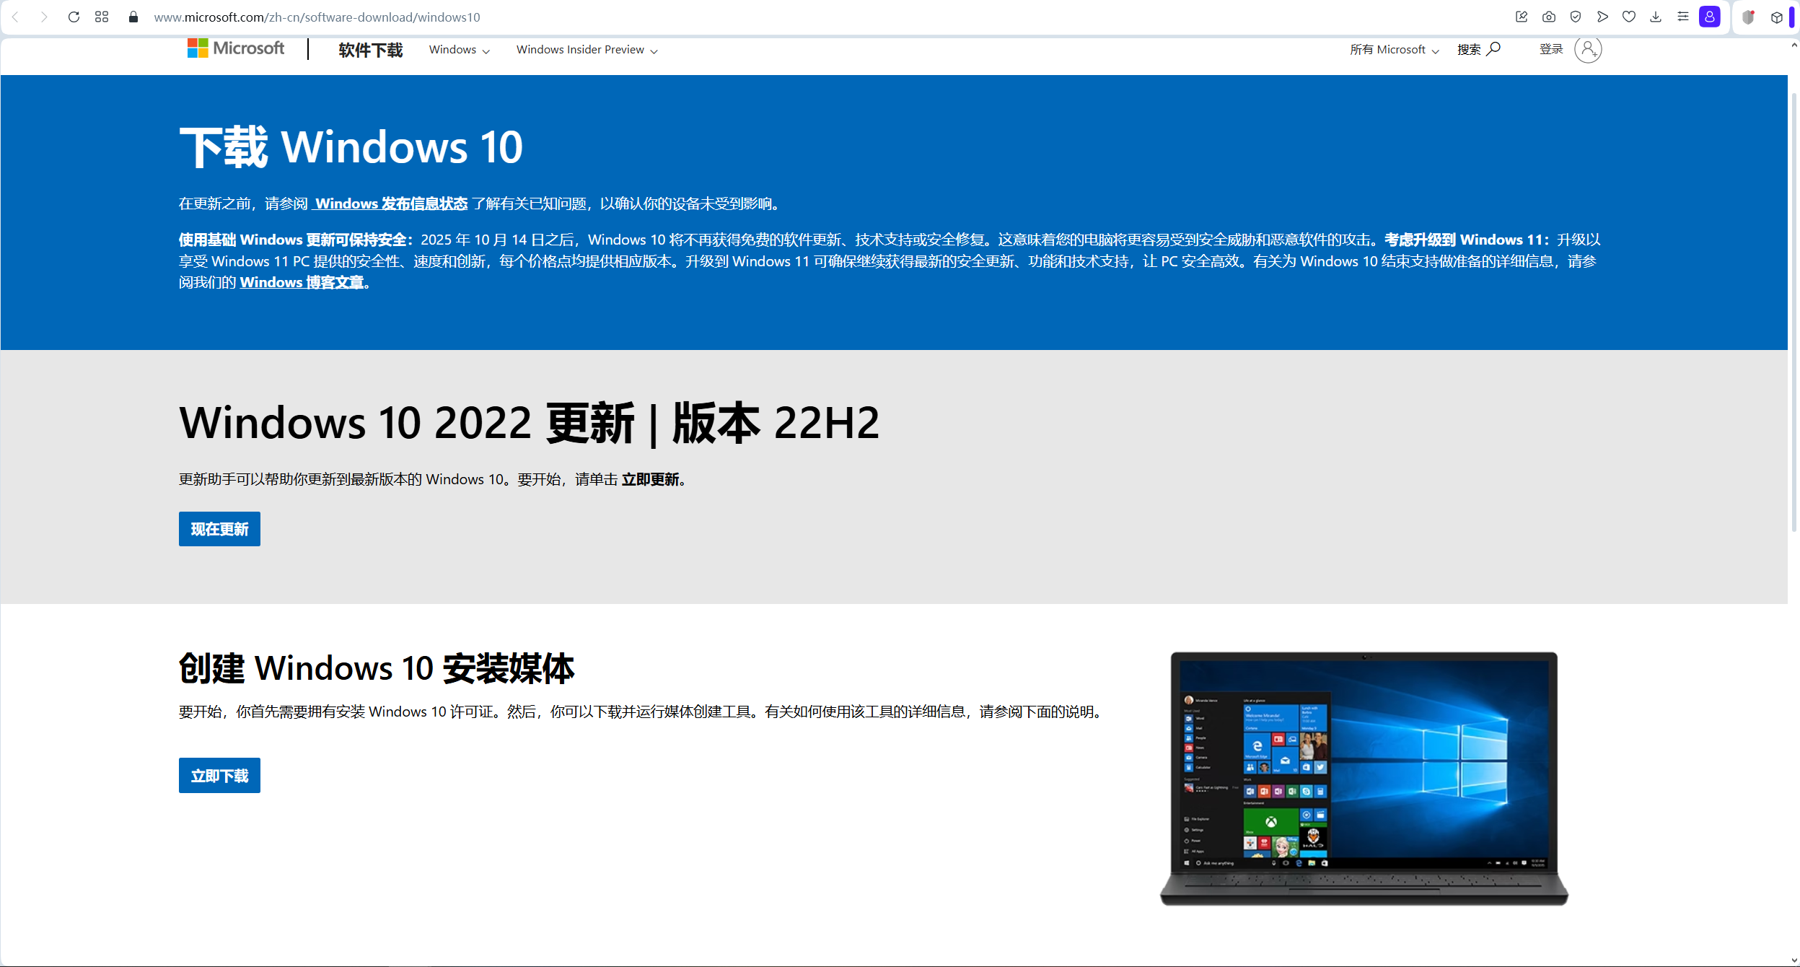Expand the 所有 Microsoft dropdown
1800x967 pixels.
point(1394,50)
